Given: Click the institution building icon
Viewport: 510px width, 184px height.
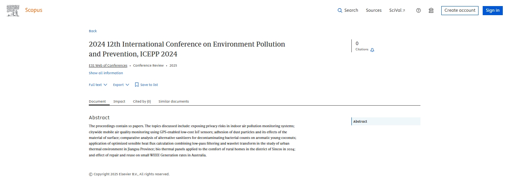Looking at the screenshot, I should (x=431, y=11).
